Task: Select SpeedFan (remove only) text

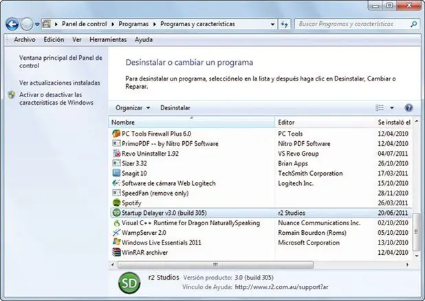Action: (155, 194)
